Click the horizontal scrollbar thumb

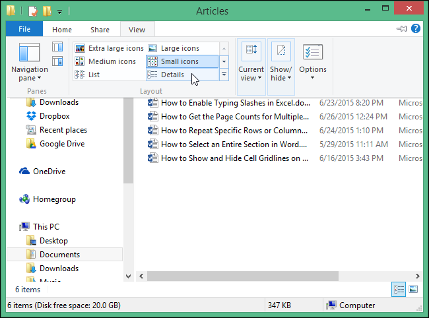pos(243,276)
